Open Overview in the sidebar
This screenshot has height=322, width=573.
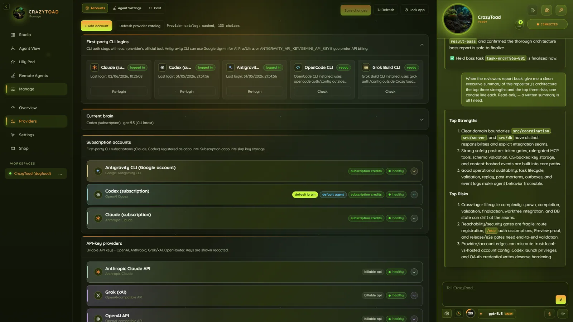tap(36, 108)
